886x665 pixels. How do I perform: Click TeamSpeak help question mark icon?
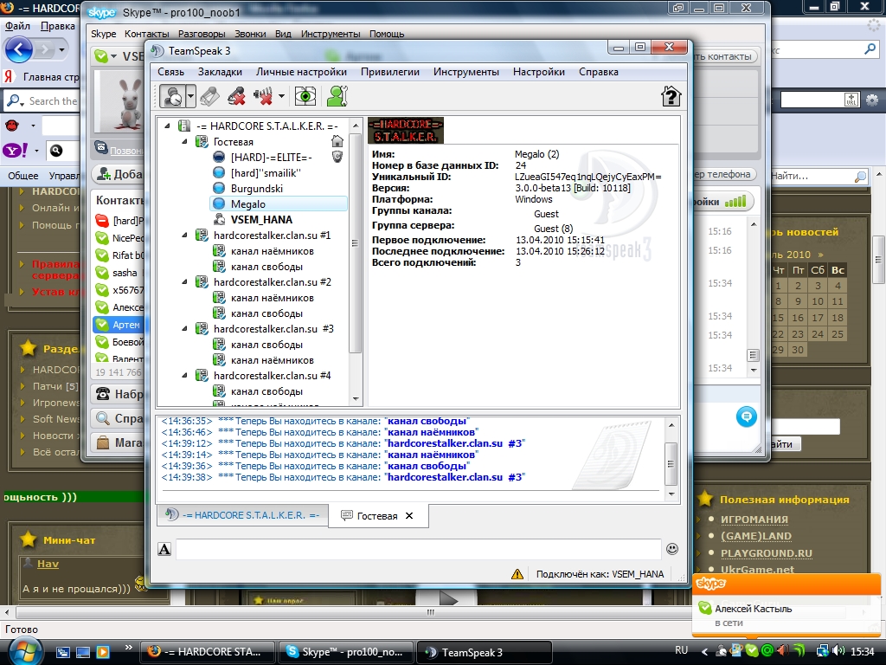tap(671, 96)
